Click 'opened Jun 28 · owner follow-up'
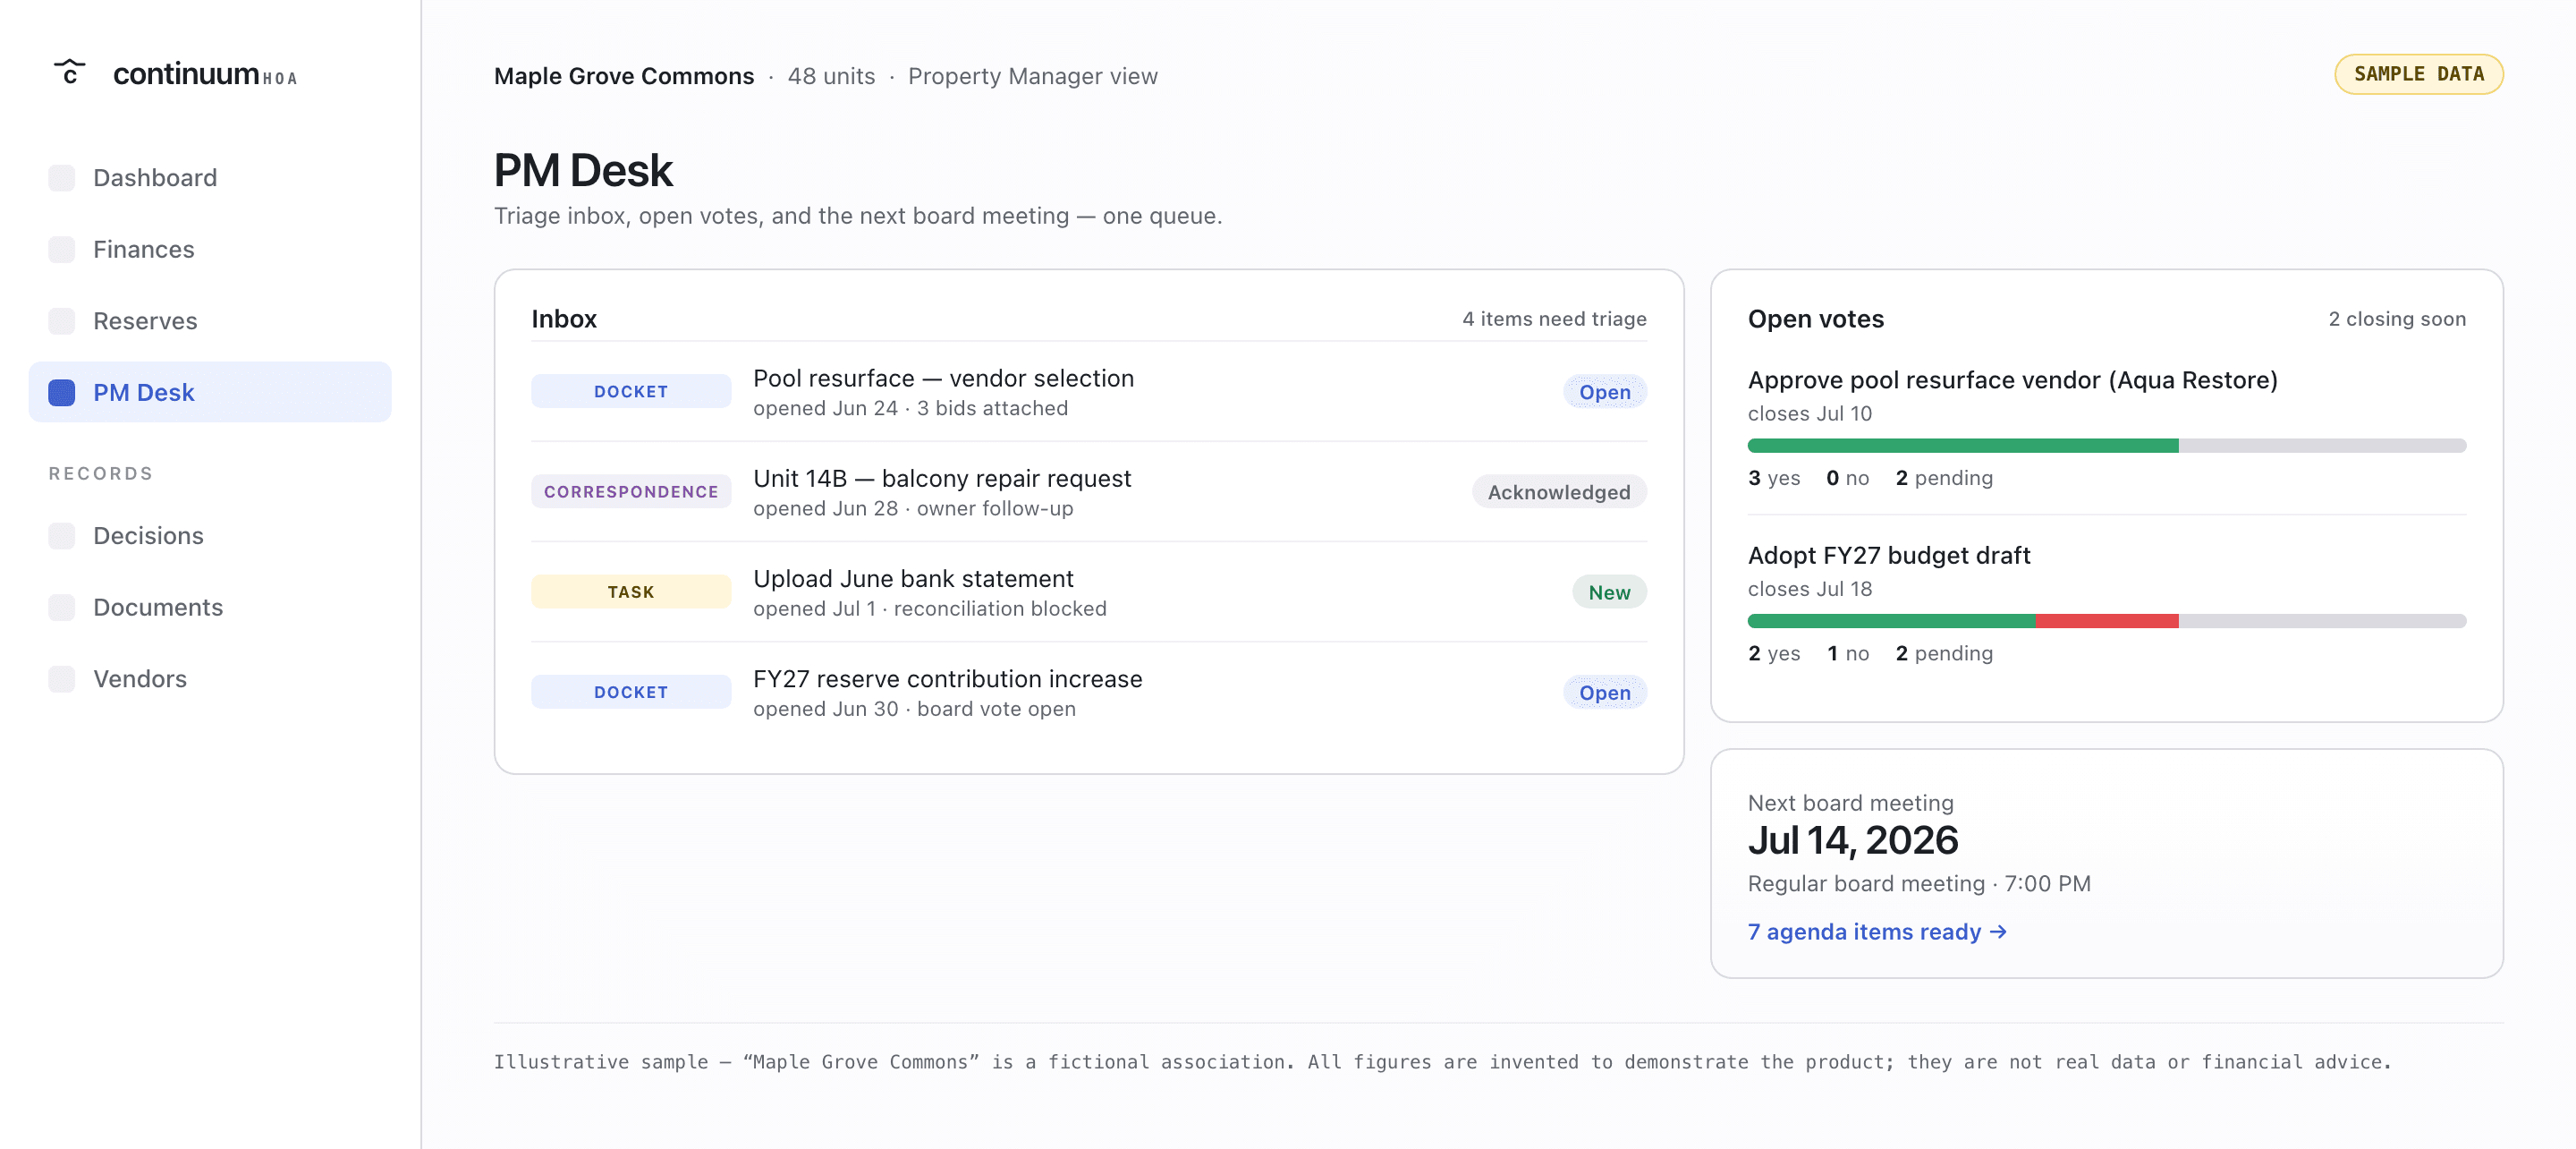 tap(912, 508)
